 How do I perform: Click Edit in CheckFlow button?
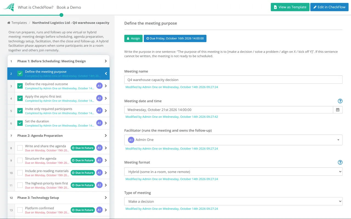click(329, 7)
